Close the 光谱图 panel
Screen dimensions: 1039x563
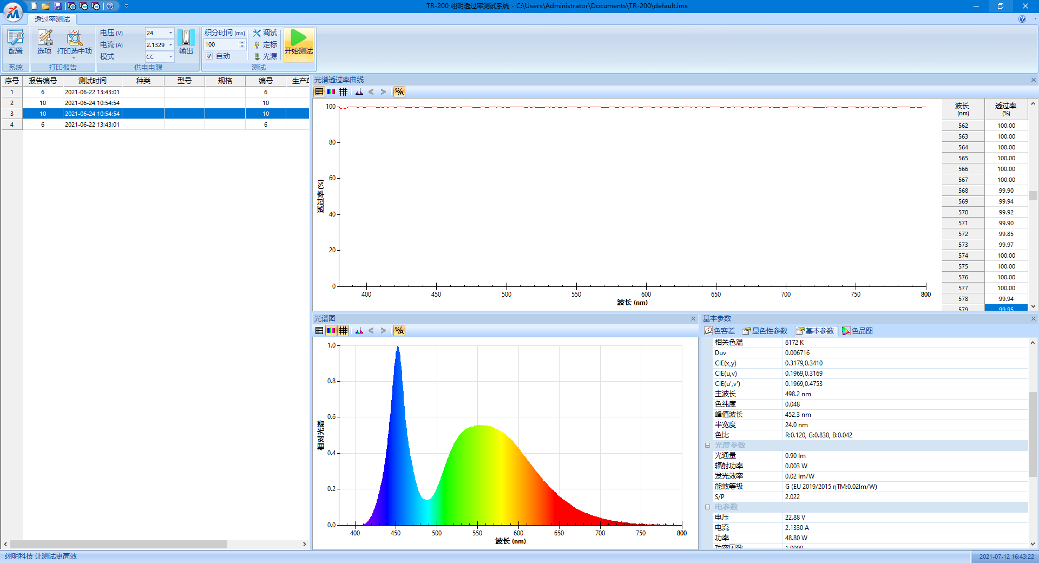[693, 319]
